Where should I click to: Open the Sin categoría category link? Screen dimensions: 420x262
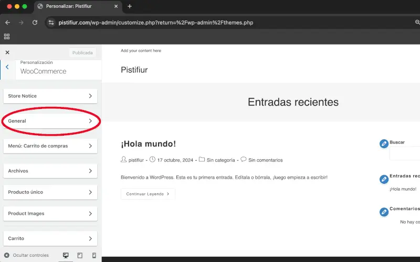point(220,160)
